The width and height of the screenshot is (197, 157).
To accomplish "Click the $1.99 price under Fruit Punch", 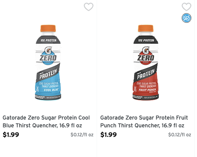I will pos(109,135).
